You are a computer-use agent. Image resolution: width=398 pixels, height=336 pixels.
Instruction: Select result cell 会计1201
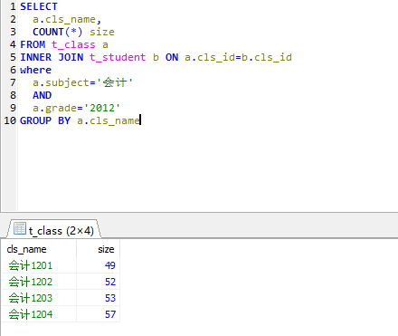tap(39, 265)
